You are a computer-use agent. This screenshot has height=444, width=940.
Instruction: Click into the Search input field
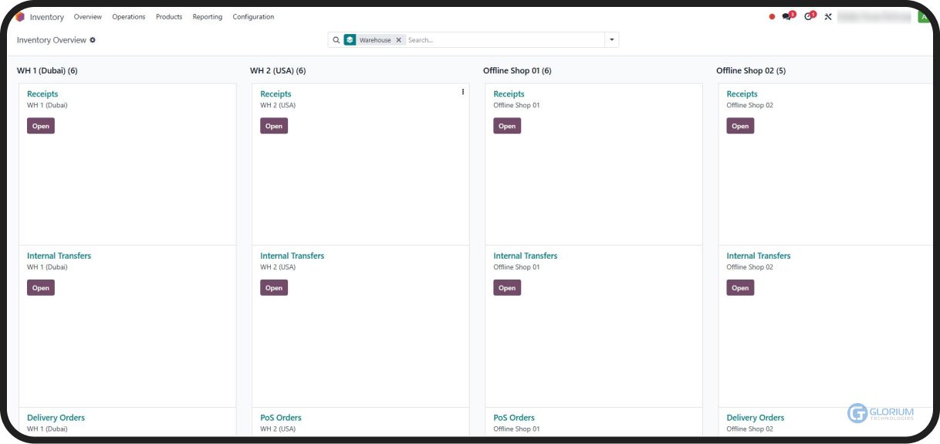coord(502,40)
